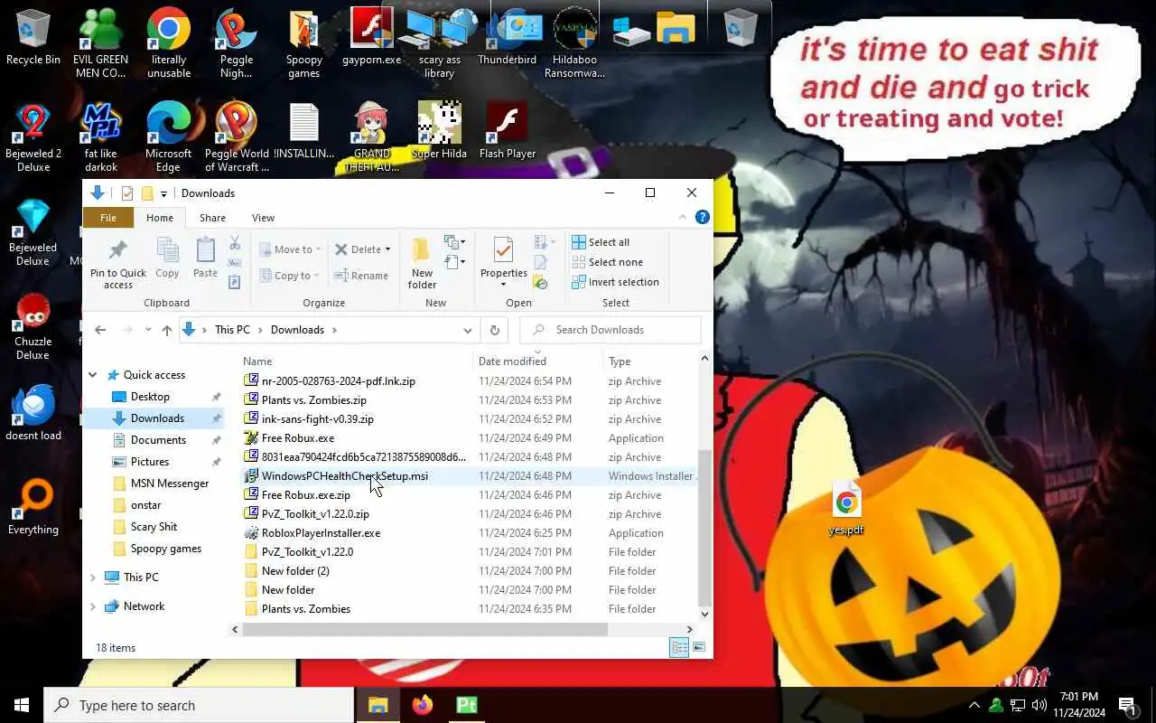This screenshot has height=723, width=1156.
Task: Open the Recent locations dropdown arrow
Action: (x=148, y=330)
